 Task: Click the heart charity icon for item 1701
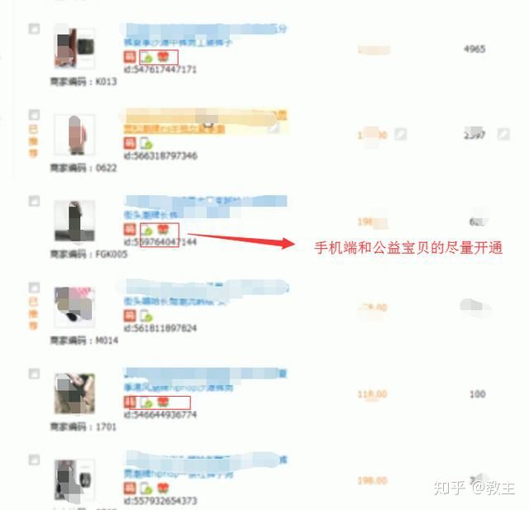click(x=164, y=402)
